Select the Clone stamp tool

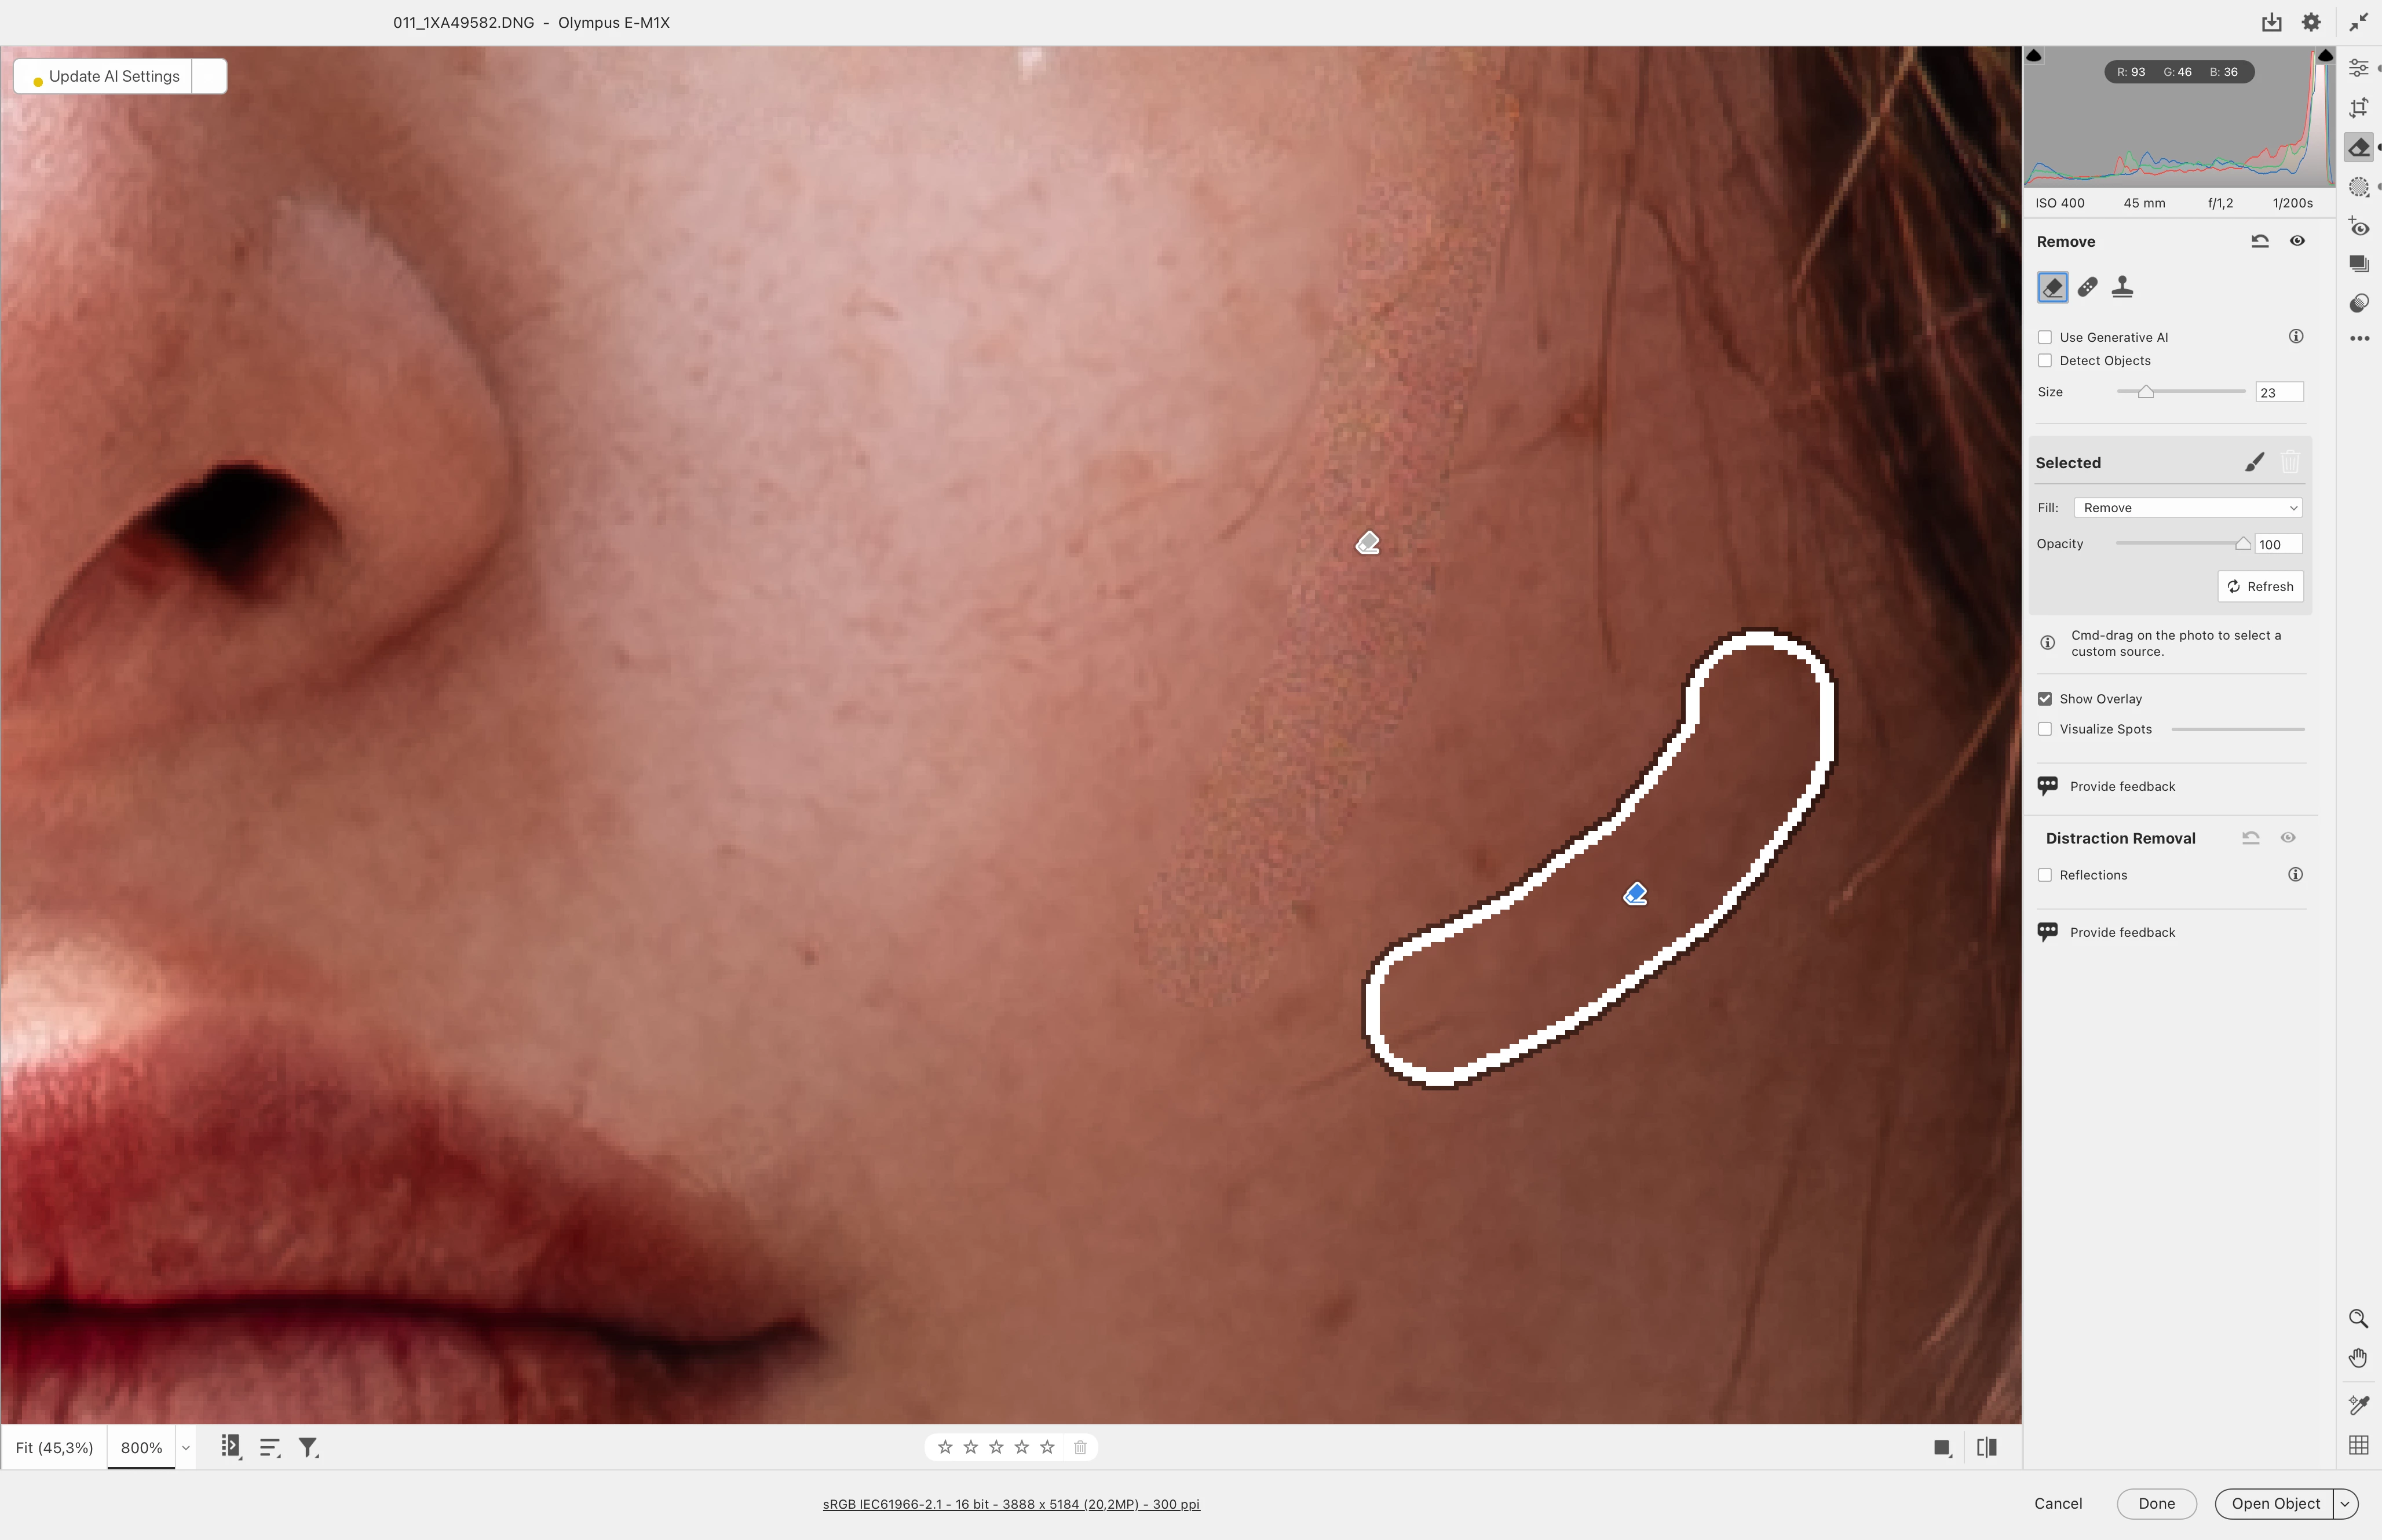point(2122,288)
